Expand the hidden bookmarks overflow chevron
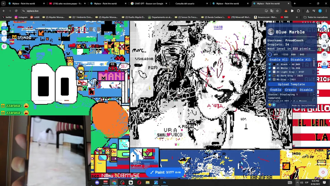Screen dimensions: 330x186 pyautogui.click(x=297, y=17)
